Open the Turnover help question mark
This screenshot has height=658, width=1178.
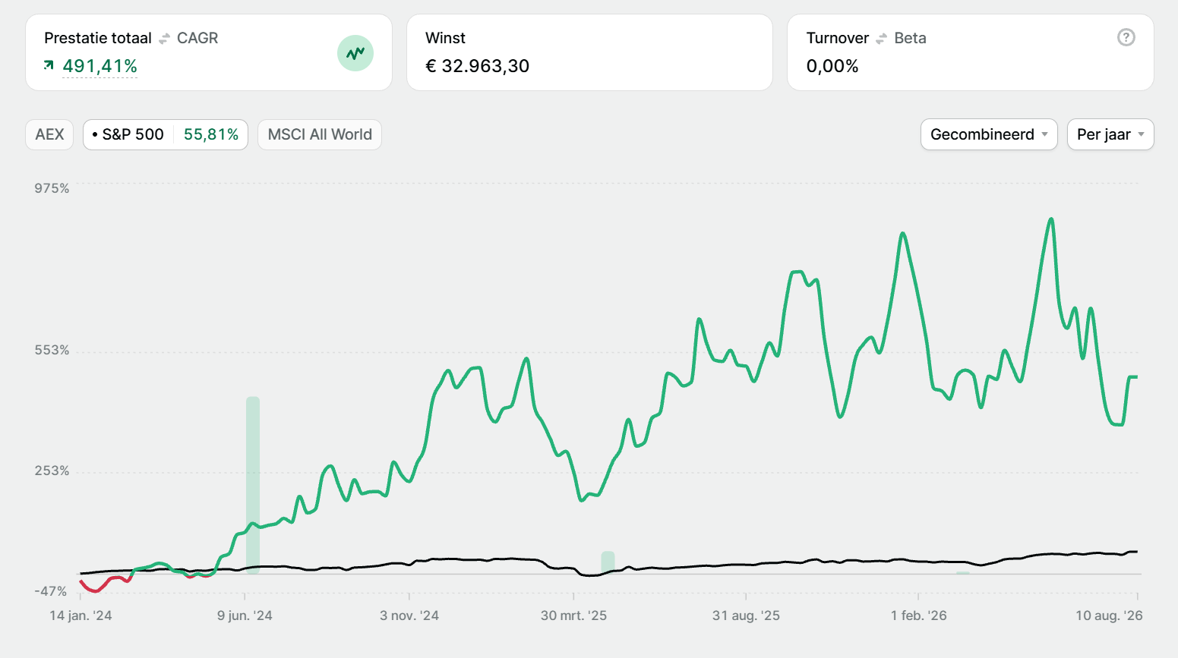(x=1126, y=37)
